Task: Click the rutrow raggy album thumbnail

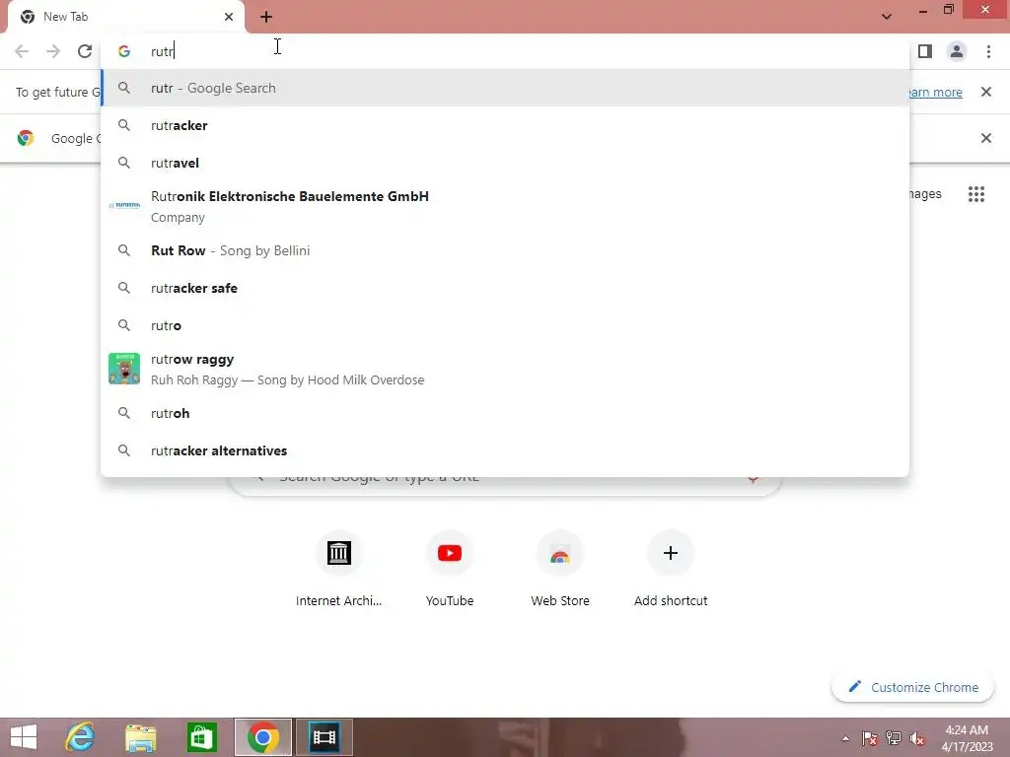Action: (x=124, y=369)
